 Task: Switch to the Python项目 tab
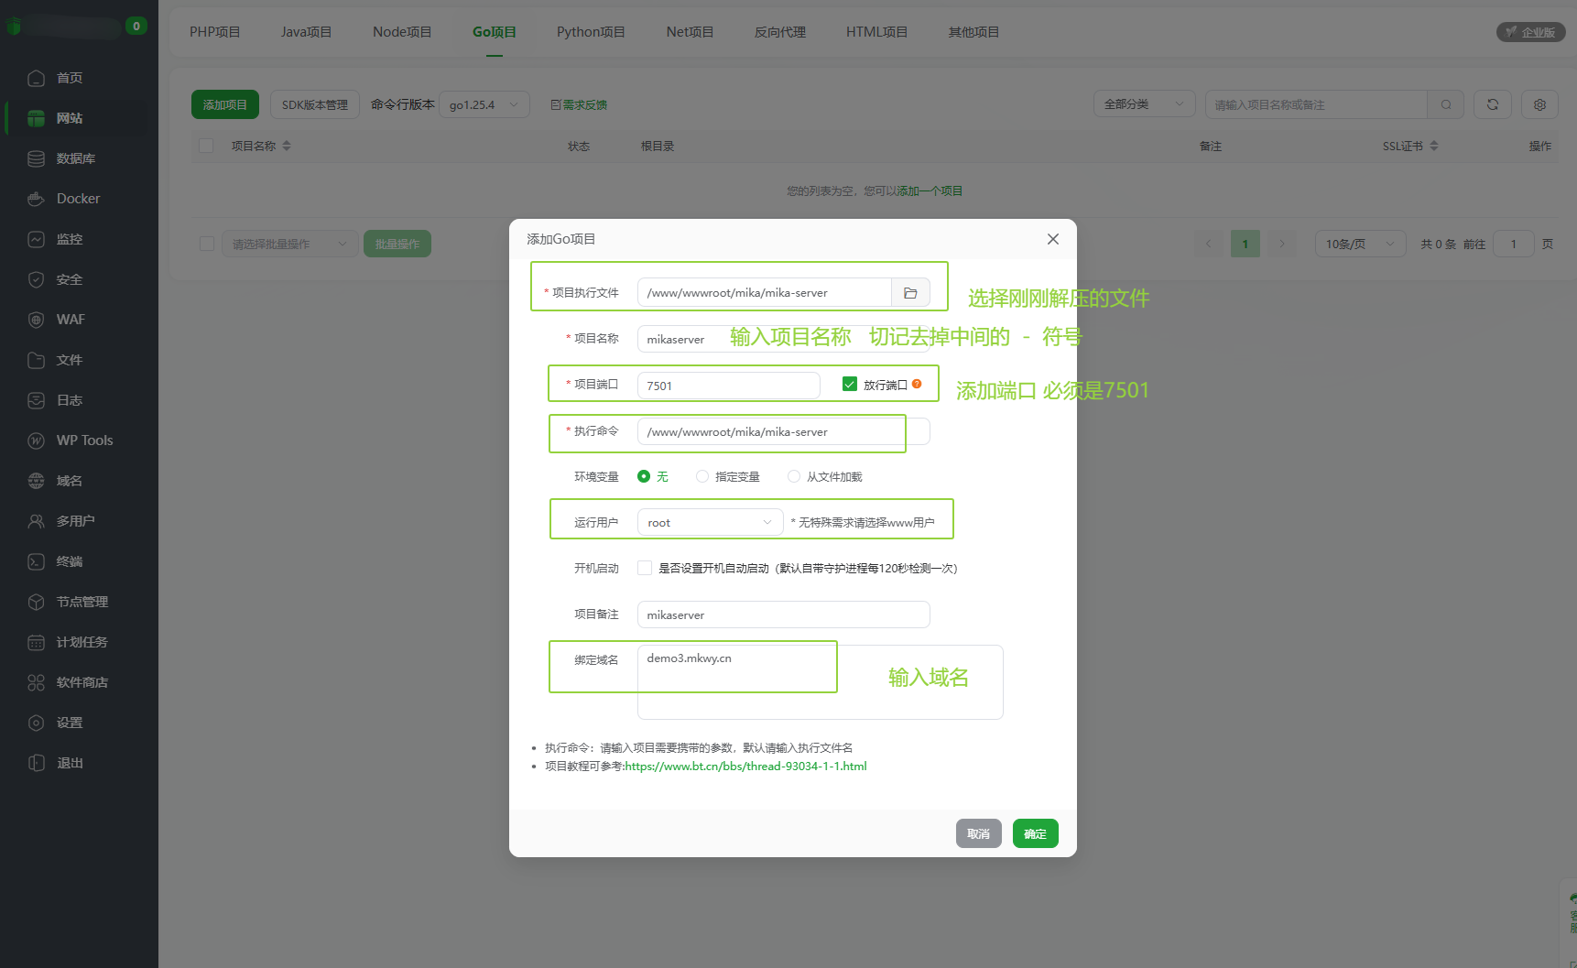[x=591, y=32]
